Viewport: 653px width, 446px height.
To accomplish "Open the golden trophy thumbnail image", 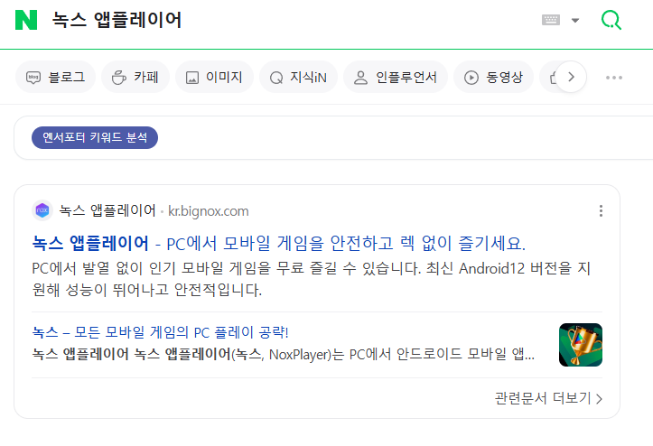I will tap(581, 345).
